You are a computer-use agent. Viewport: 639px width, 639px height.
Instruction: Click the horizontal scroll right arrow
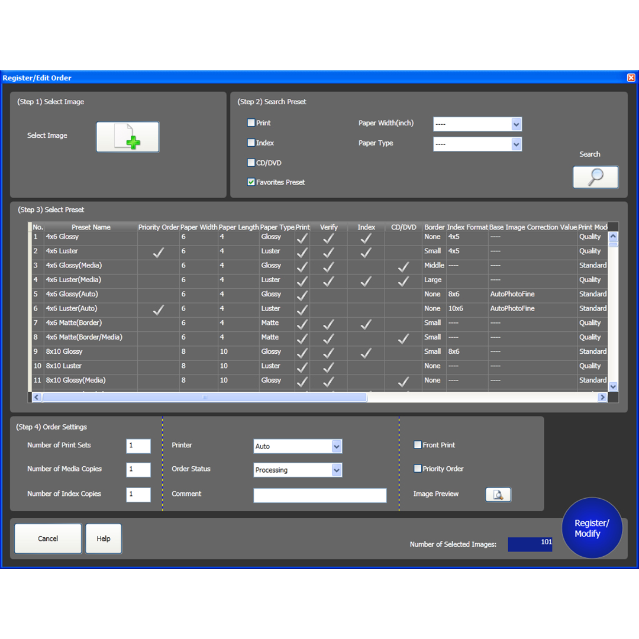coord(602,398)
